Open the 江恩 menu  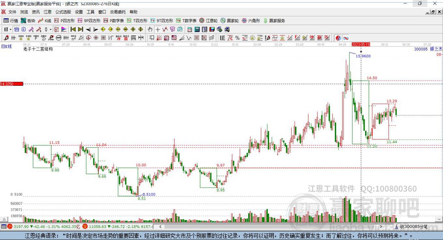pyautogui.click(x=48, y=12)
